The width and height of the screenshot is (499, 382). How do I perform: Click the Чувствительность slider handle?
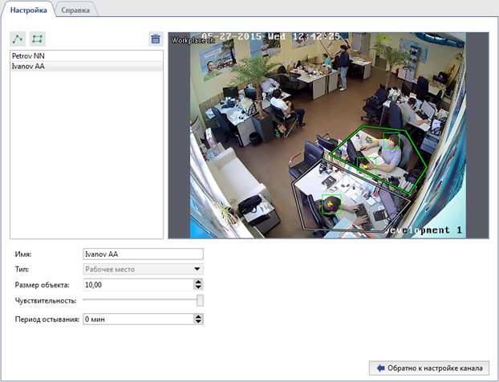[200, 300]
